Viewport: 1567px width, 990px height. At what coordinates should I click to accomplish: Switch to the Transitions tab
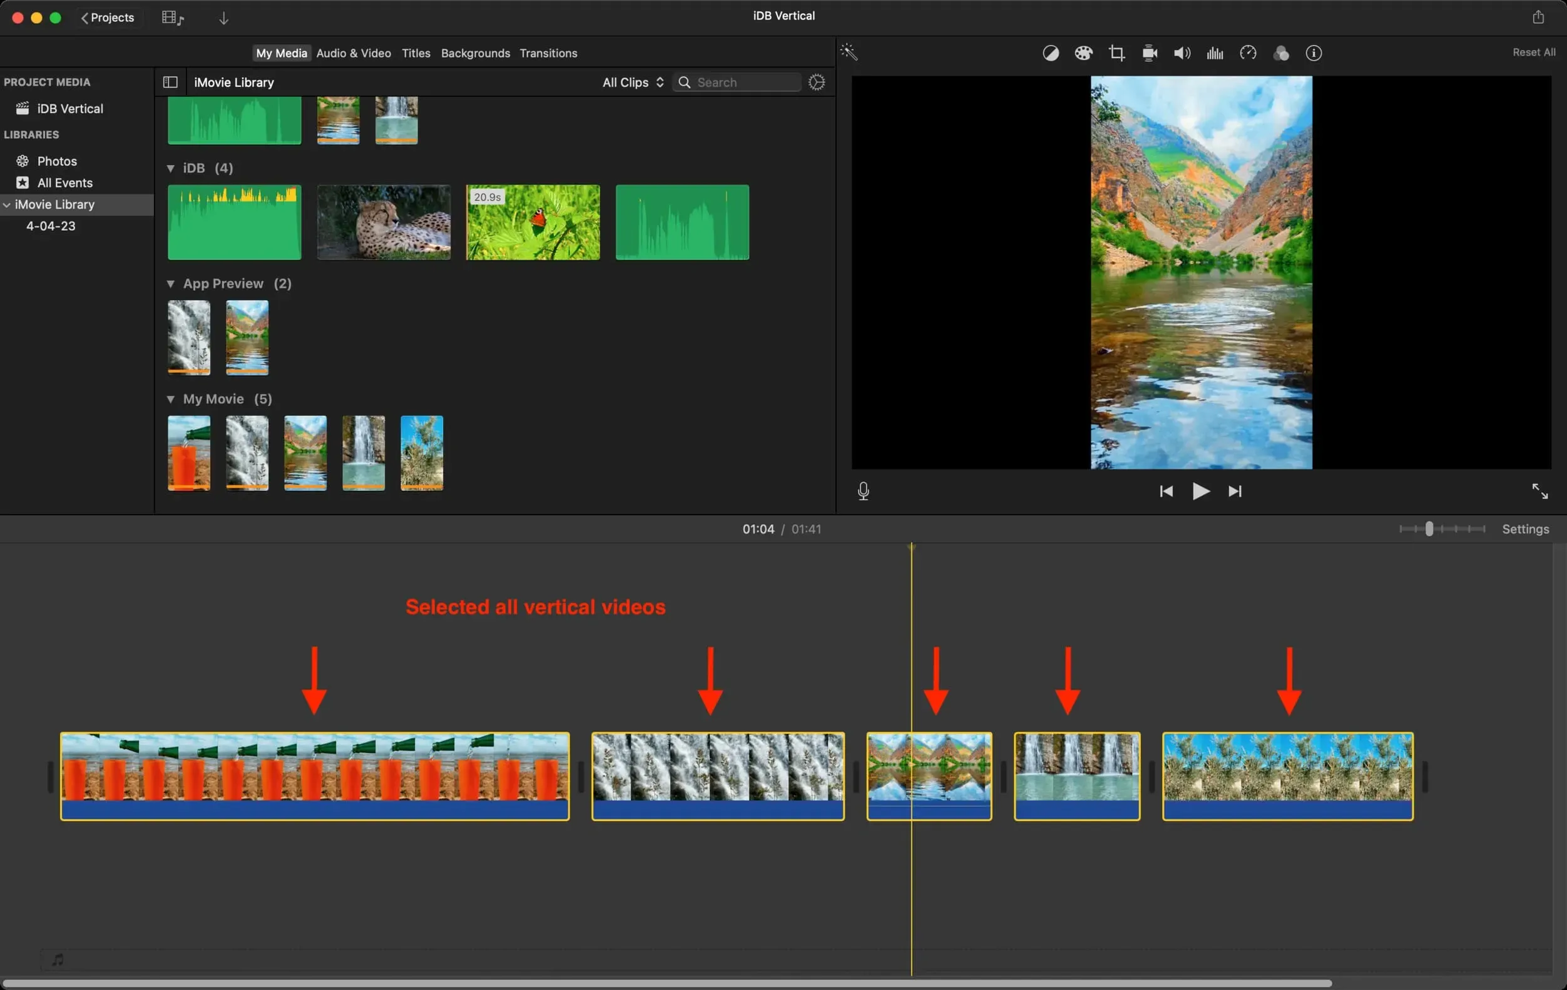pos(548,53)
